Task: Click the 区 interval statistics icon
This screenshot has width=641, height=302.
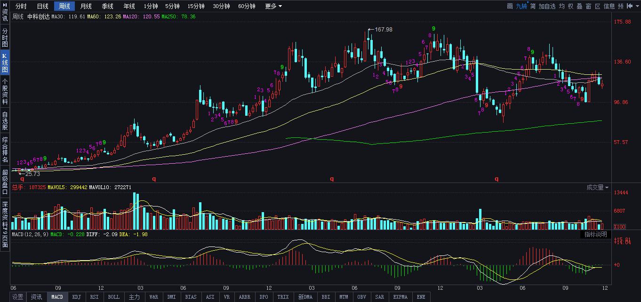Action: pos(598,6)
